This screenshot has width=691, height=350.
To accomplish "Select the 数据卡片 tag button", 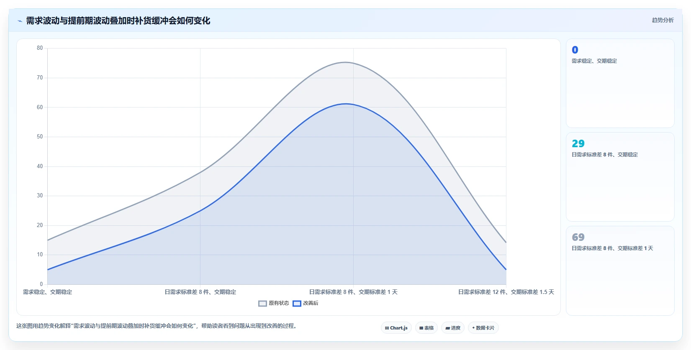I will pos(483,328).
